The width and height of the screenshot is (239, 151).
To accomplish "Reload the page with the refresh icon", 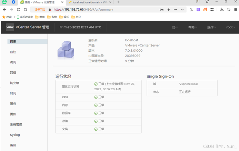I will 18,10.
